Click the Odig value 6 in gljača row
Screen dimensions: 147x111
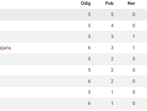click(x=89, y=48)
